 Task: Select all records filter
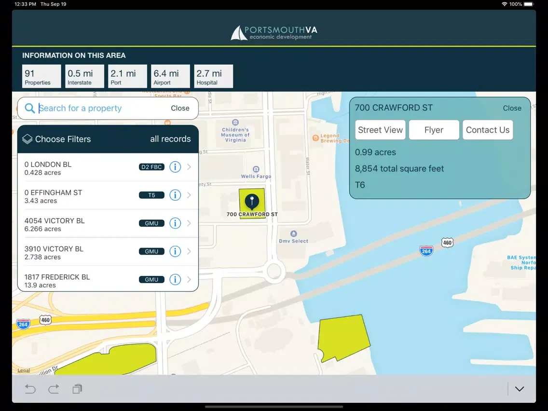(x=171, y=139)
